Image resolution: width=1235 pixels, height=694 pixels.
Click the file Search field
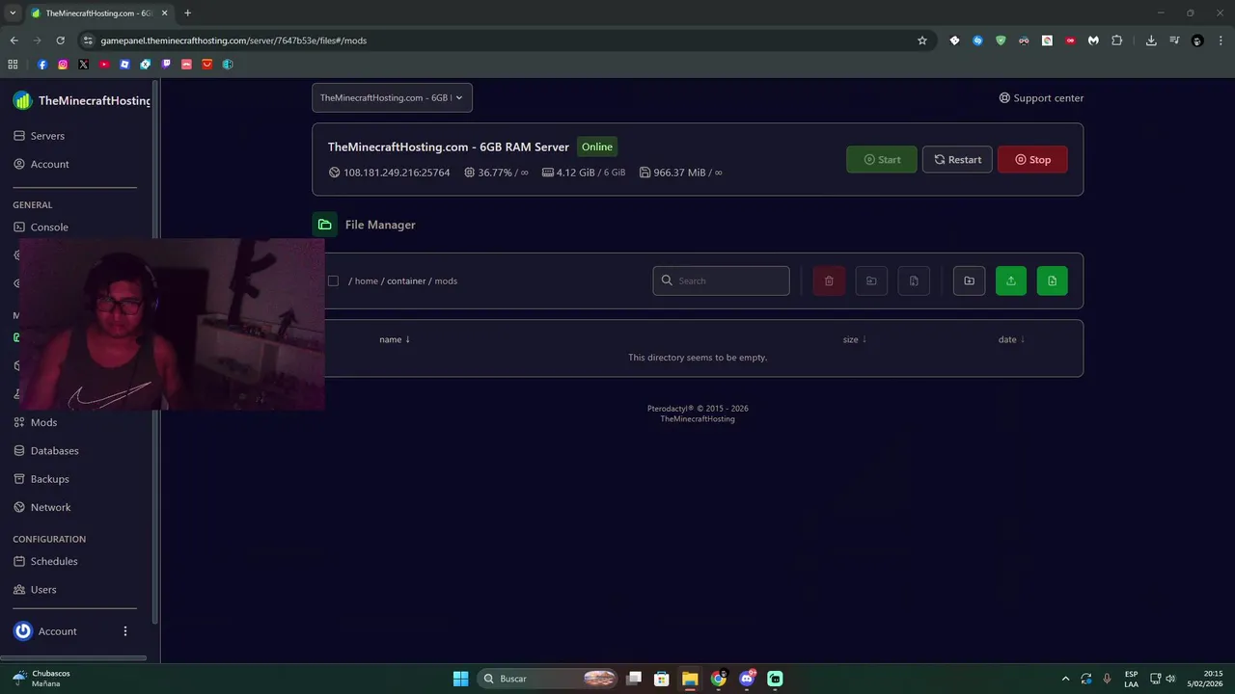pyautogui.click(x=721, y=280)
